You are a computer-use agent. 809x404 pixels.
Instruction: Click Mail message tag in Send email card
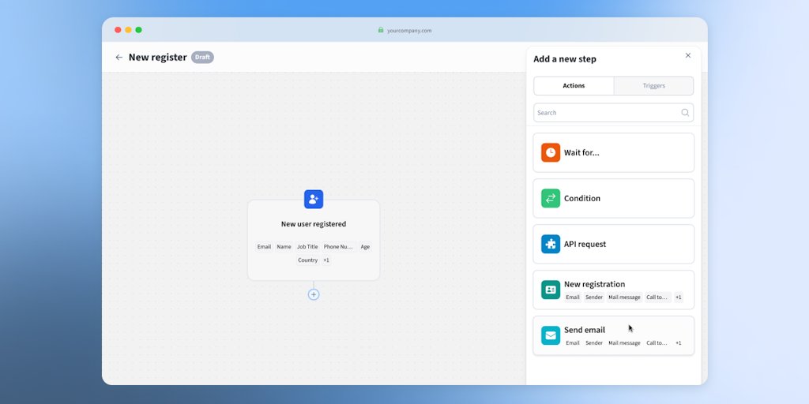click(x=624, y=343)
